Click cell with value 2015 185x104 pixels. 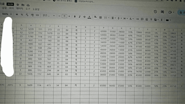pyautogui.click(x=10, y=85)
